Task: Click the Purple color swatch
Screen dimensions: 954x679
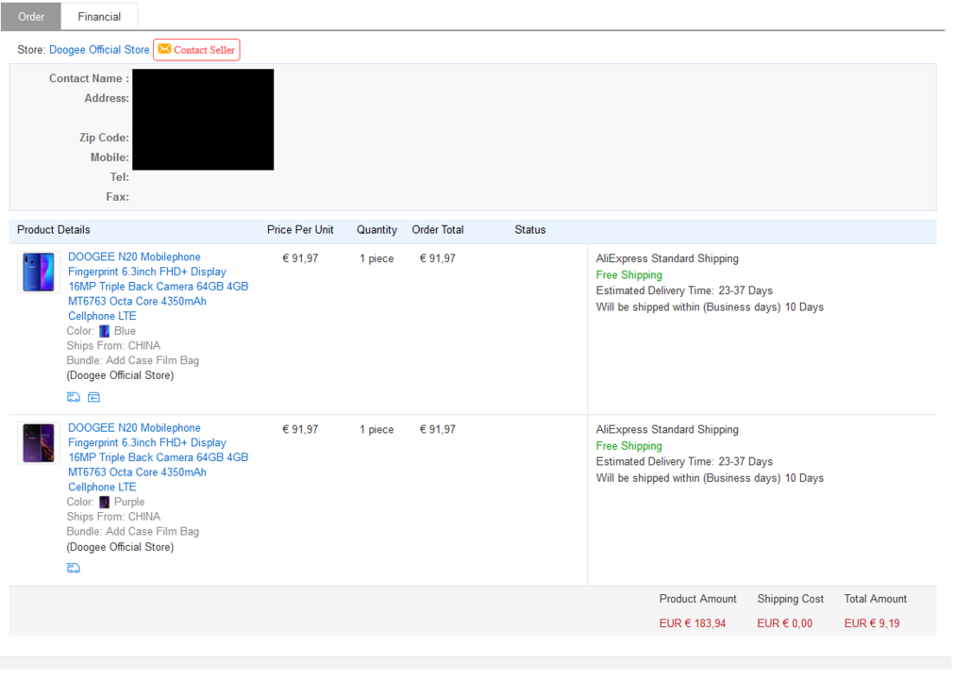Action: click(104, 503)
